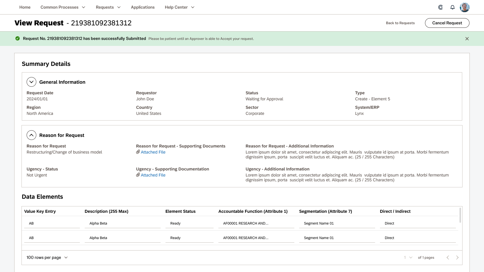This screenshot has height=272, width=484.
Task: Toggle the Reason for Request section
Action: pos(31,135)
